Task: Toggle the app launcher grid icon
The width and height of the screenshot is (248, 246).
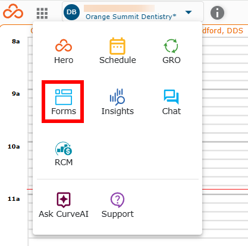Action: (42, 13)
